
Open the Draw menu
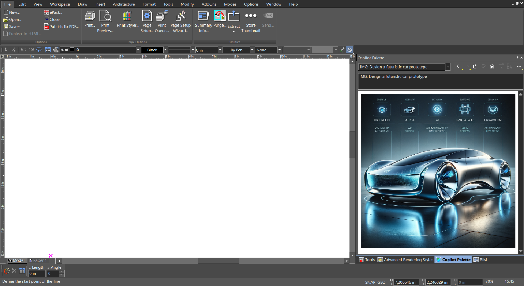[83, 4]
